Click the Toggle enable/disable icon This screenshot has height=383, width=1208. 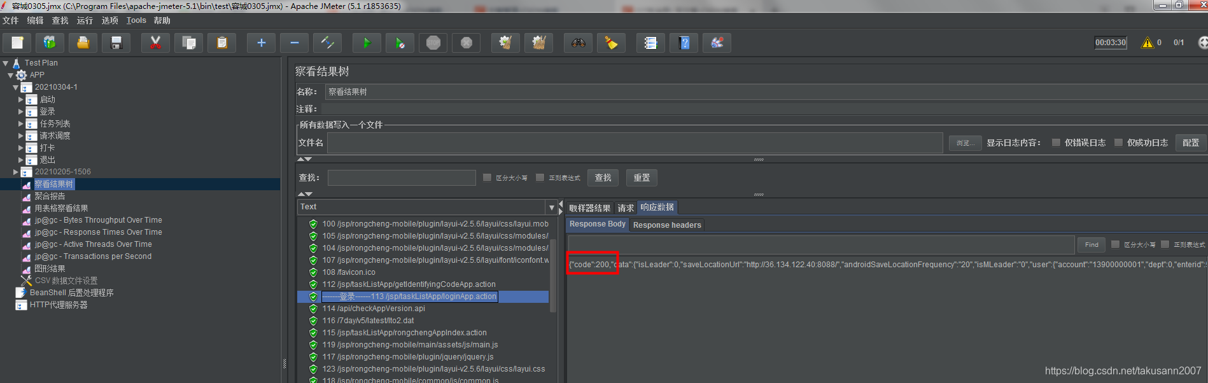pyautogui.click(x=327, y=43)
